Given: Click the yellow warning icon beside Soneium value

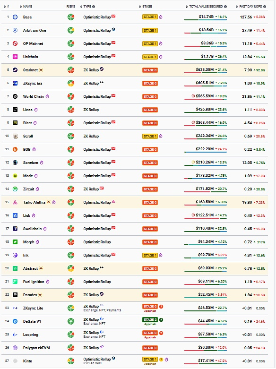Looking at the screenshot, I should [193, 162].
